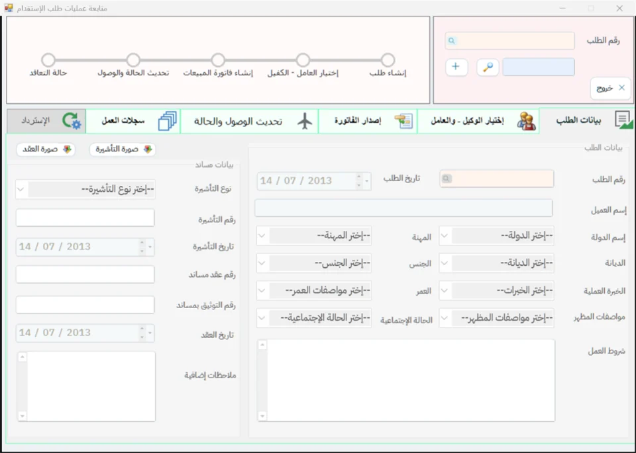This screenshot has height=453, width=636.
Task: Click the icon on صورة العقد button
Action: point(68,149)
